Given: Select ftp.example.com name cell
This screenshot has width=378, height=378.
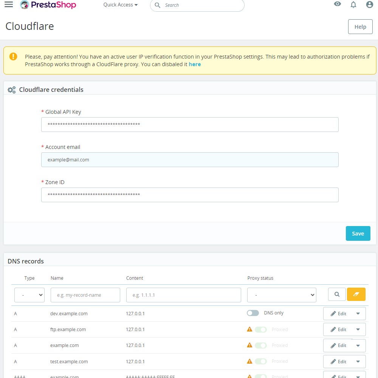Looking at the screenshot, I should pos(68,329).
